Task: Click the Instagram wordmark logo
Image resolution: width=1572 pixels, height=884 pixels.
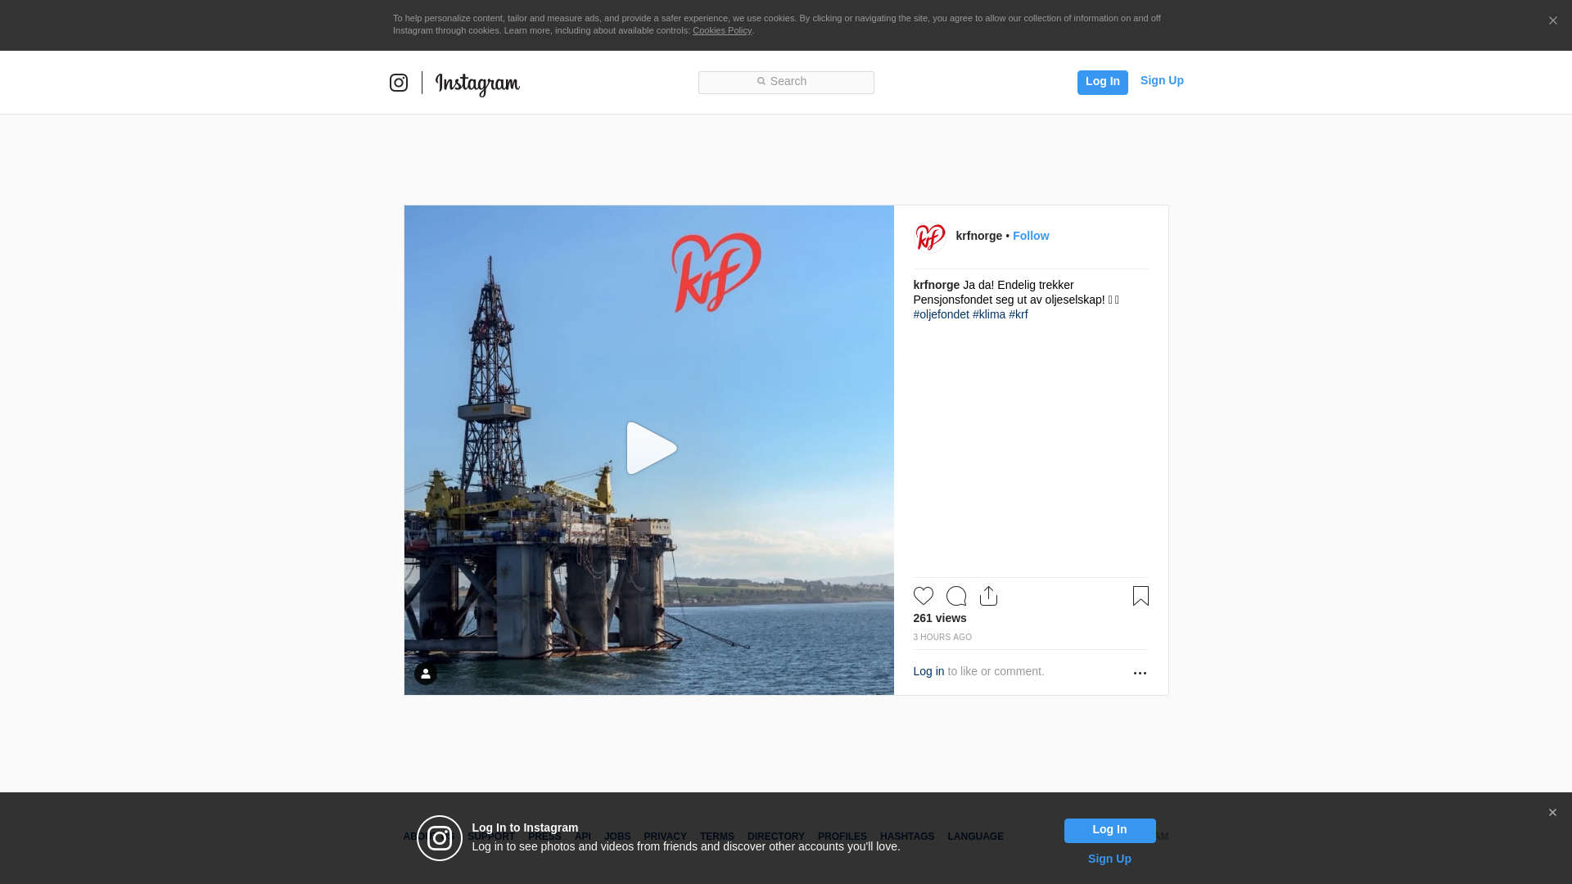Action: click(x=477, y=83)
